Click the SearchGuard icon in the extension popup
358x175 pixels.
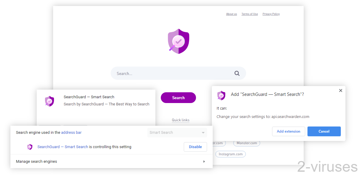point(49,101)
